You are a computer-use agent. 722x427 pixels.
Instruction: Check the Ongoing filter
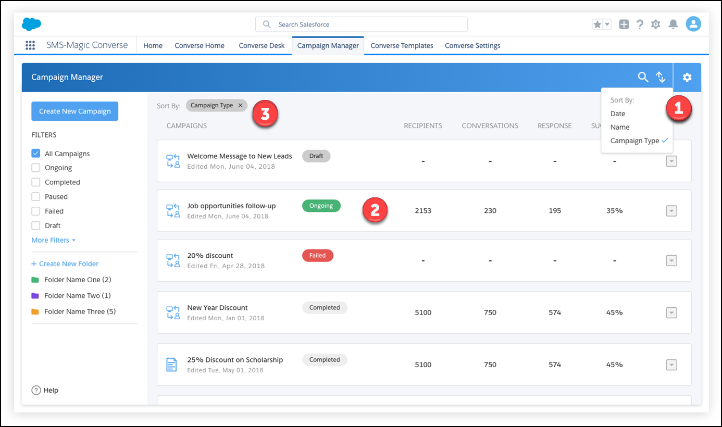pyautogui.click(x=36, y=168)
